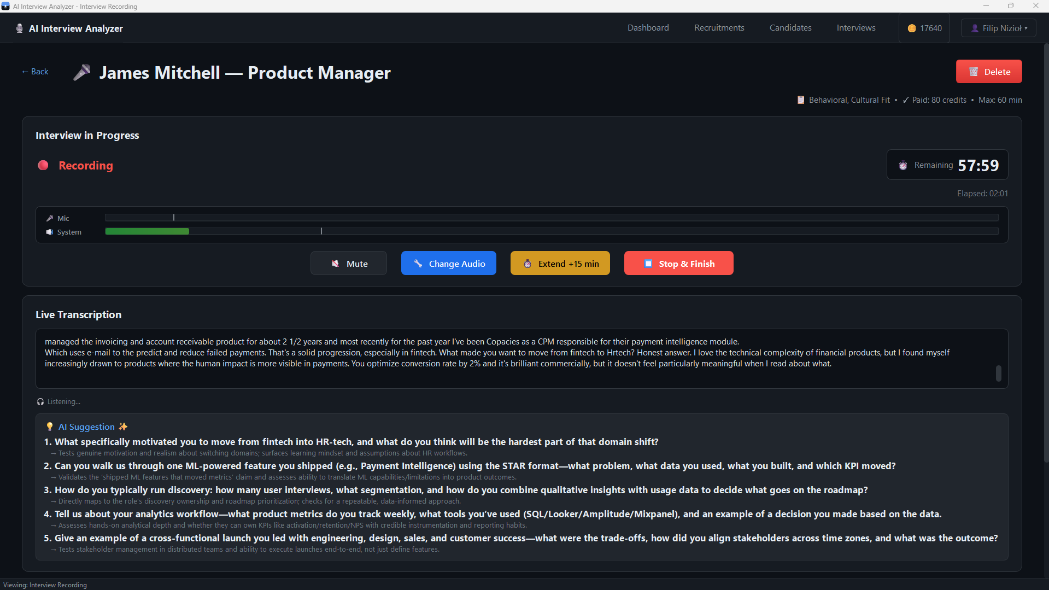Click the System speaker icon
The width and height of the screenshot is (1049, 590).
pos(50,232)
